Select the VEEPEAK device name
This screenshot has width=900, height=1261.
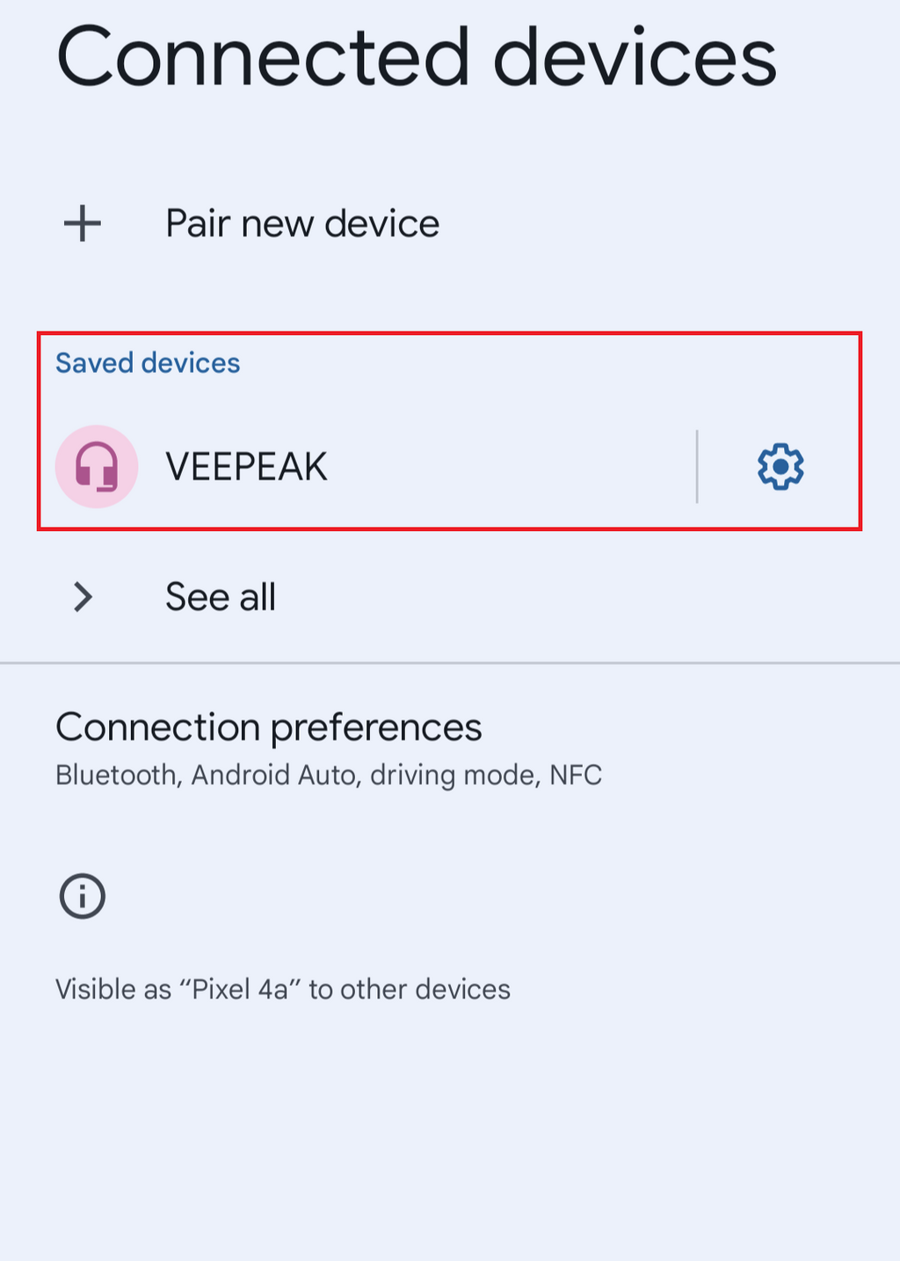(246, 467)
